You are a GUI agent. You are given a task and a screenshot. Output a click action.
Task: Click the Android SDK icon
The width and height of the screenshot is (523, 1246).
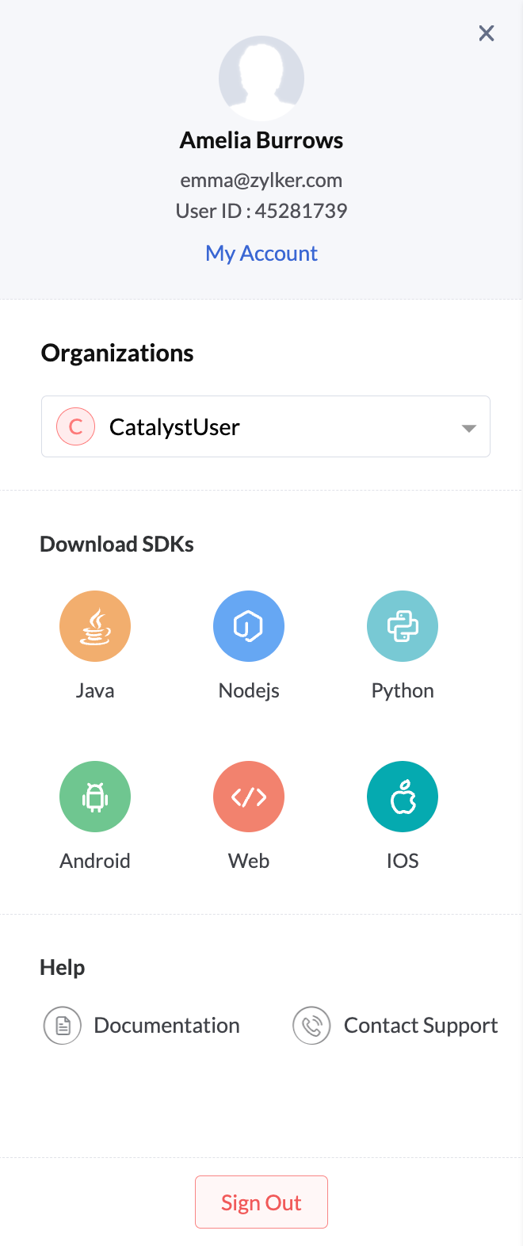point(95,797)
